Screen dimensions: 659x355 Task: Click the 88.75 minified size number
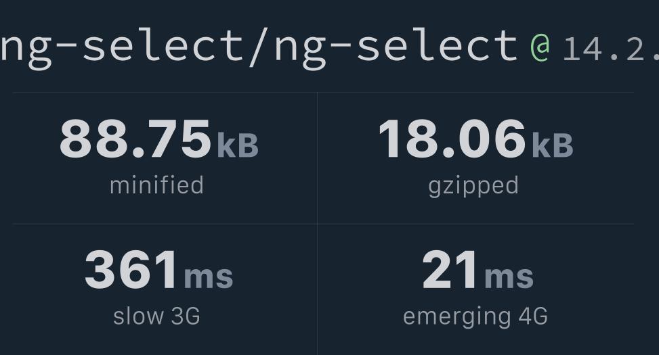[135, 139]
